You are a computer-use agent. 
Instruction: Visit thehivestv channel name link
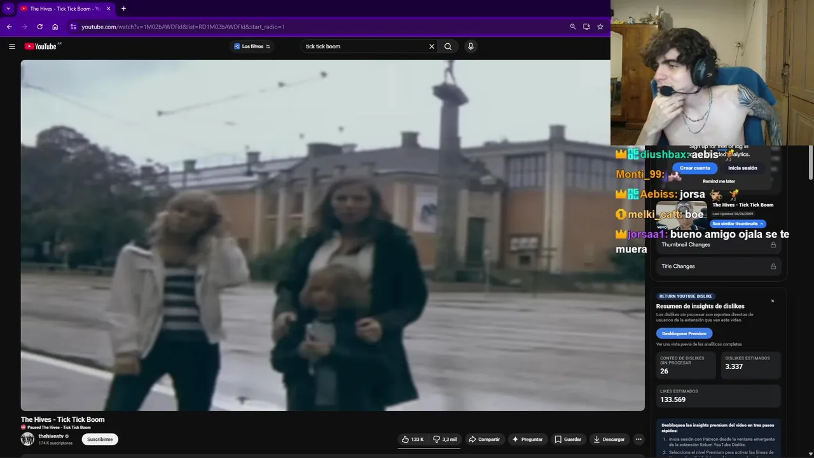(51, 436)
